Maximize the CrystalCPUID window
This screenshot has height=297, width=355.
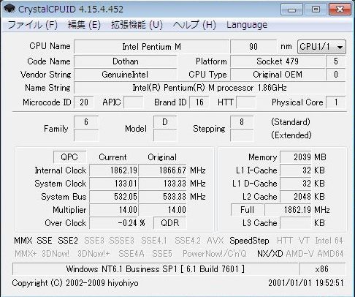(x=316, y=10)
